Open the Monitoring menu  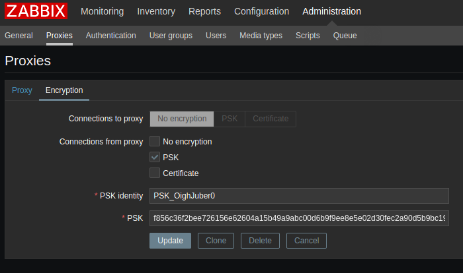[102, 11]
